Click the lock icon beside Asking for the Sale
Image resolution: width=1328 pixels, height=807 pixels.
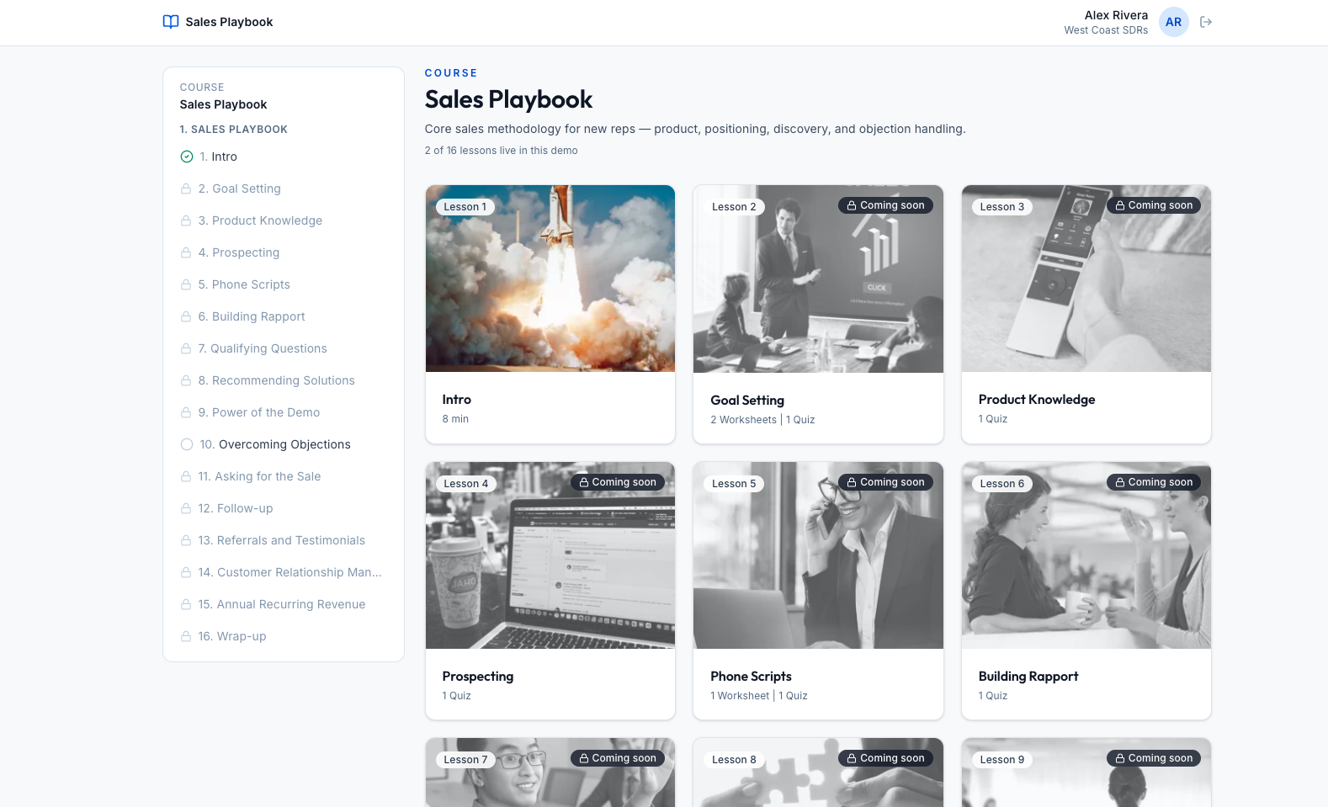[x=186, y=476]
